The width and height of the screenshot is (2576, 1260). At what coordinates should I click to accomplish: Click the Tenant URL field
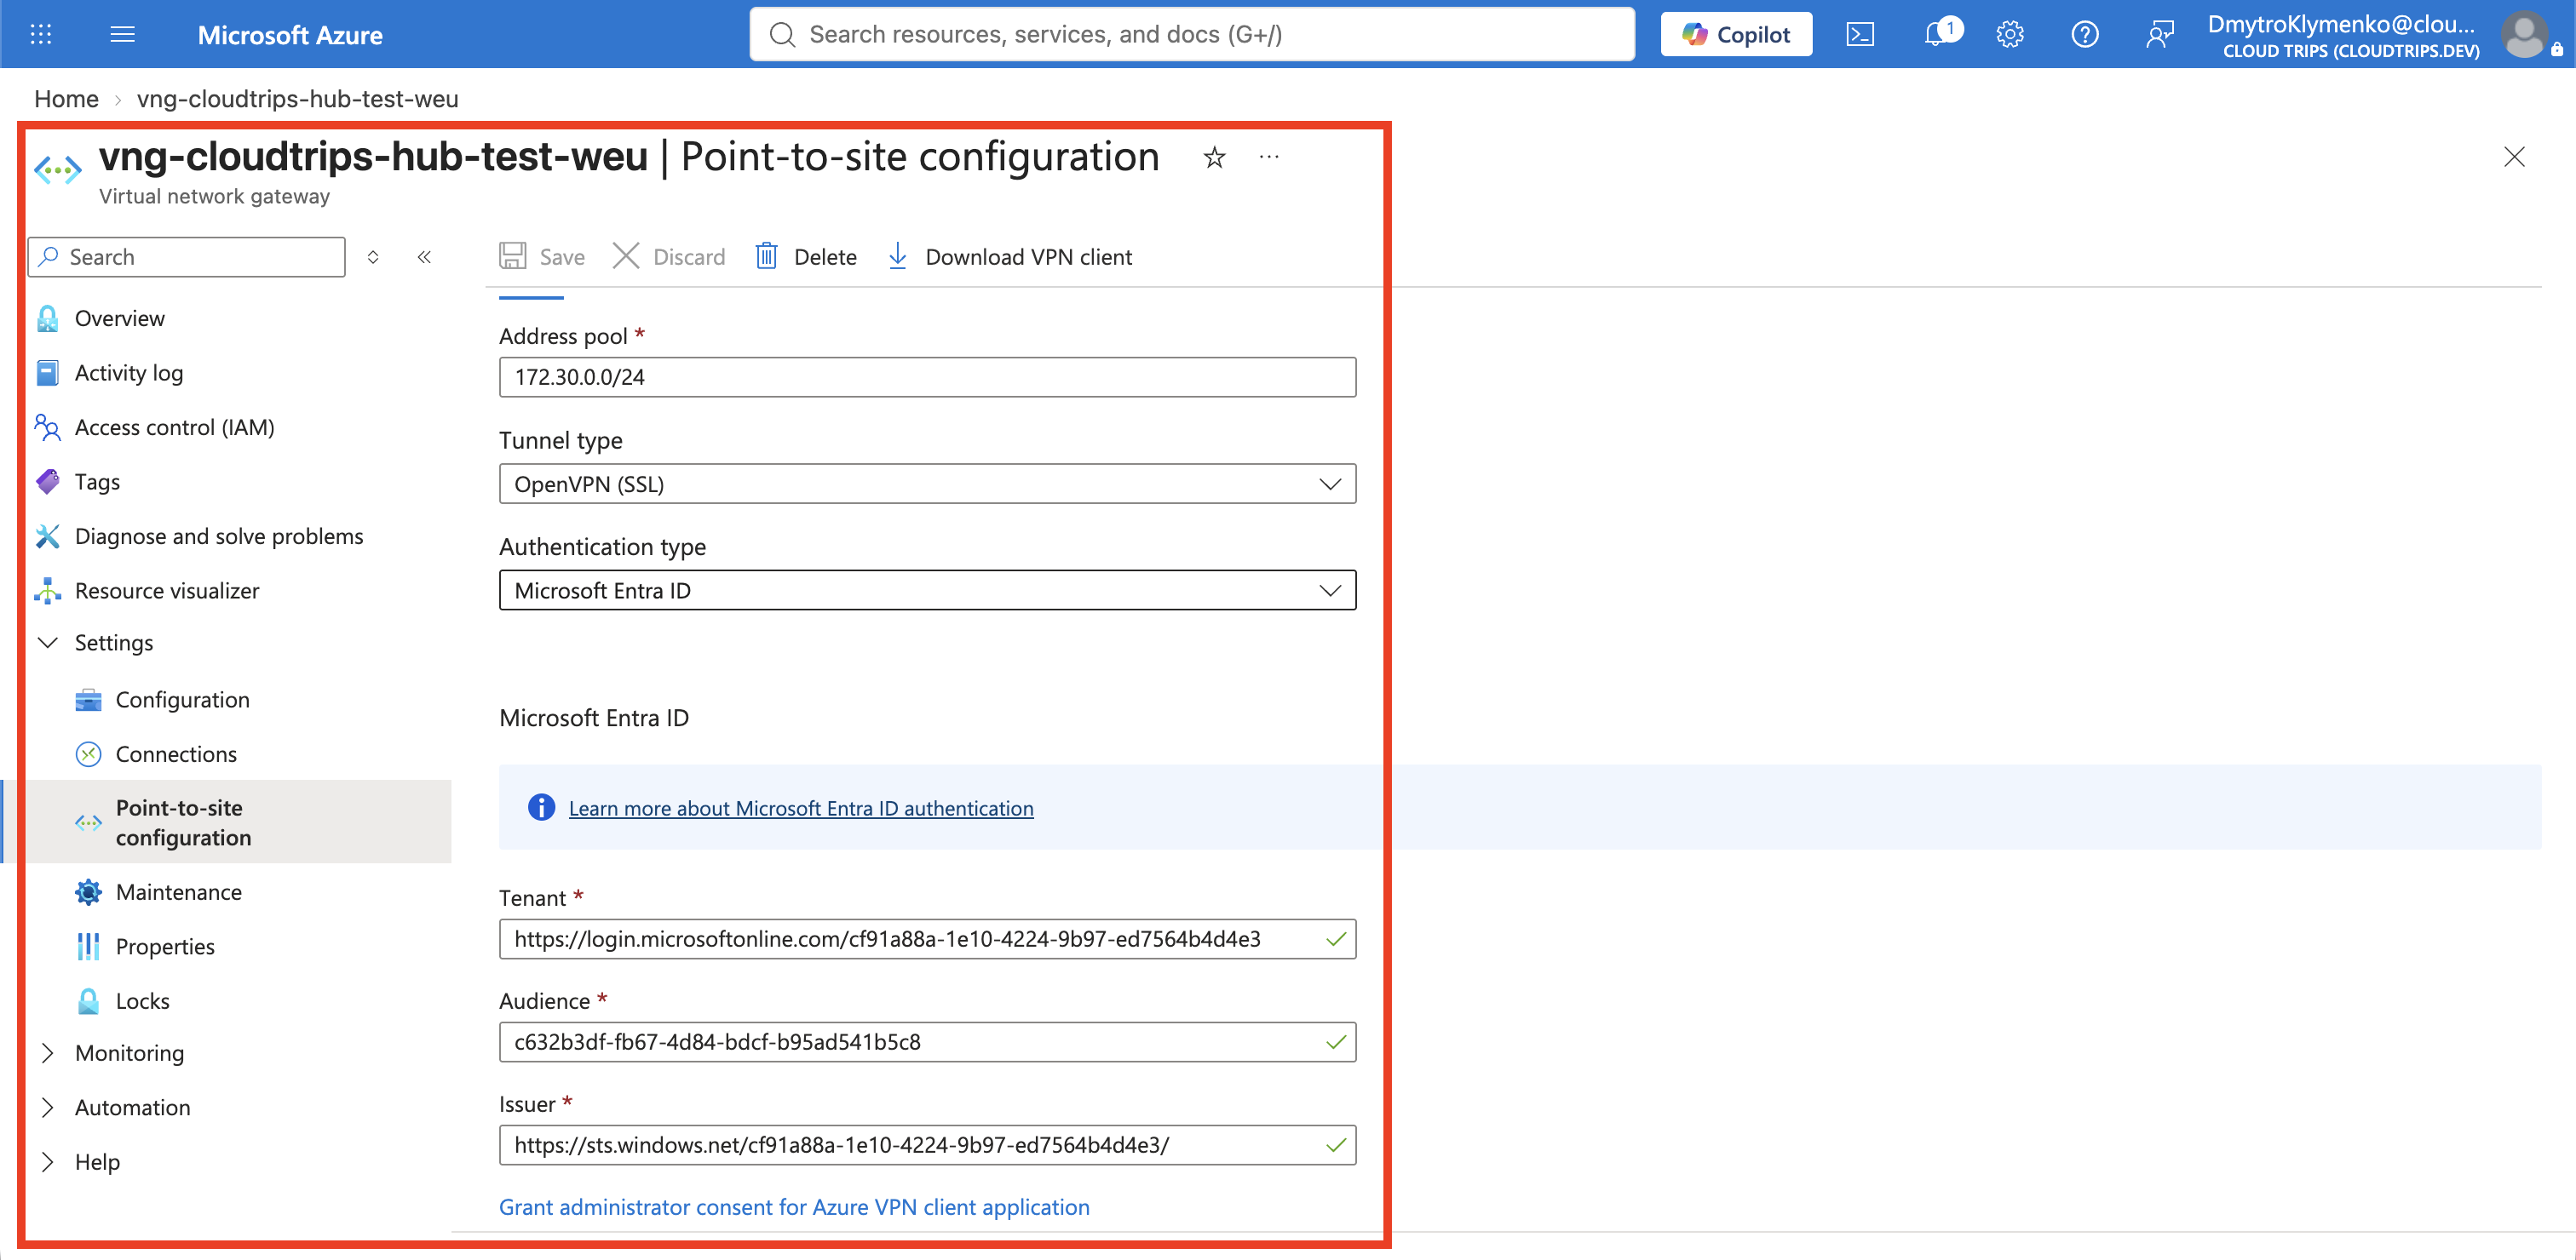click(927, 938)
